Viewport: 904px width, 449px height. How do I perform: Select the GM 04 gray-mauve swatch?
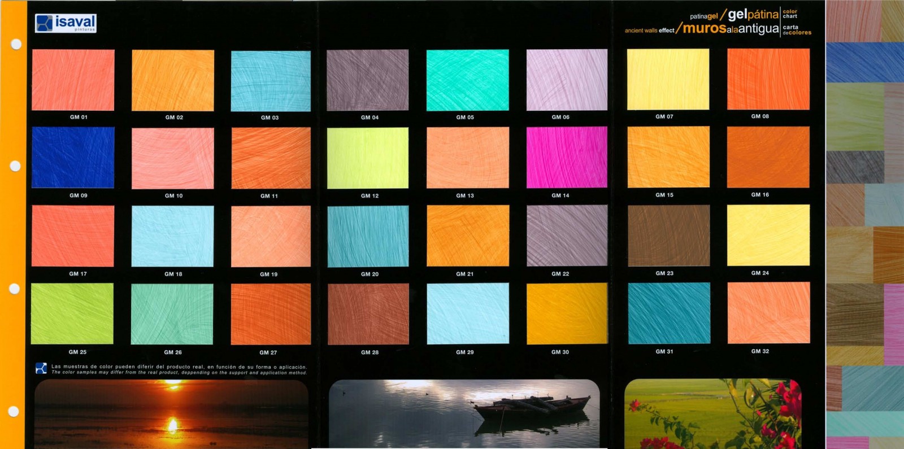(368, 80)
